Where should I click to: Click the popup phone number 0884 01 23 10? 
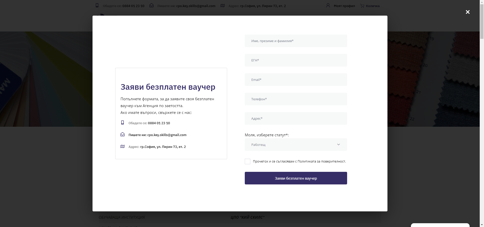(159, 123)
